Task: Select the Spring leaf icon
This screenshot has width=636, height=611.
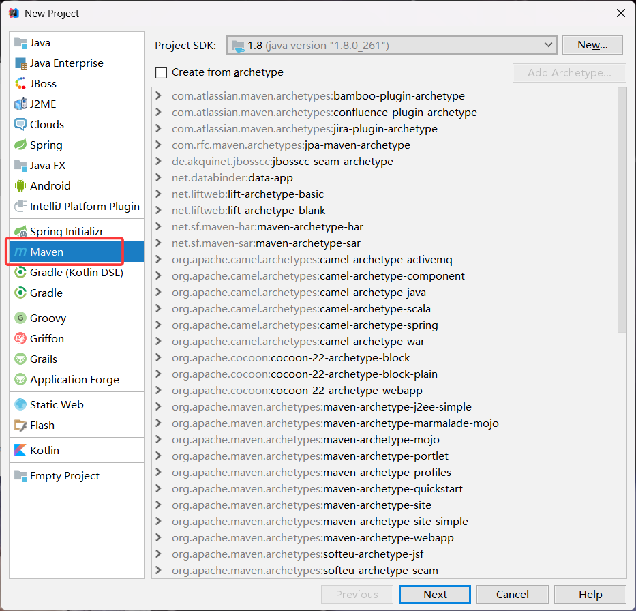Action: click(20, 145)
